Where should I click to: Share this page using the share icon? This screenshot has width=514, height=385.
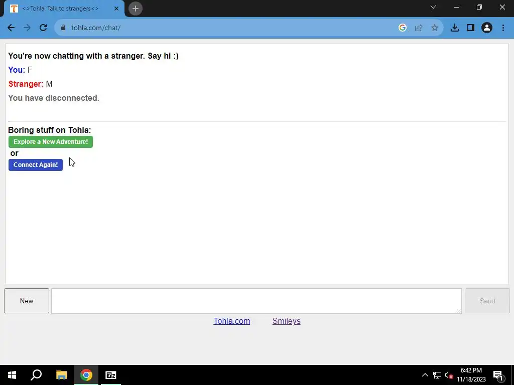pyautogui.click(x=419, y=28)
